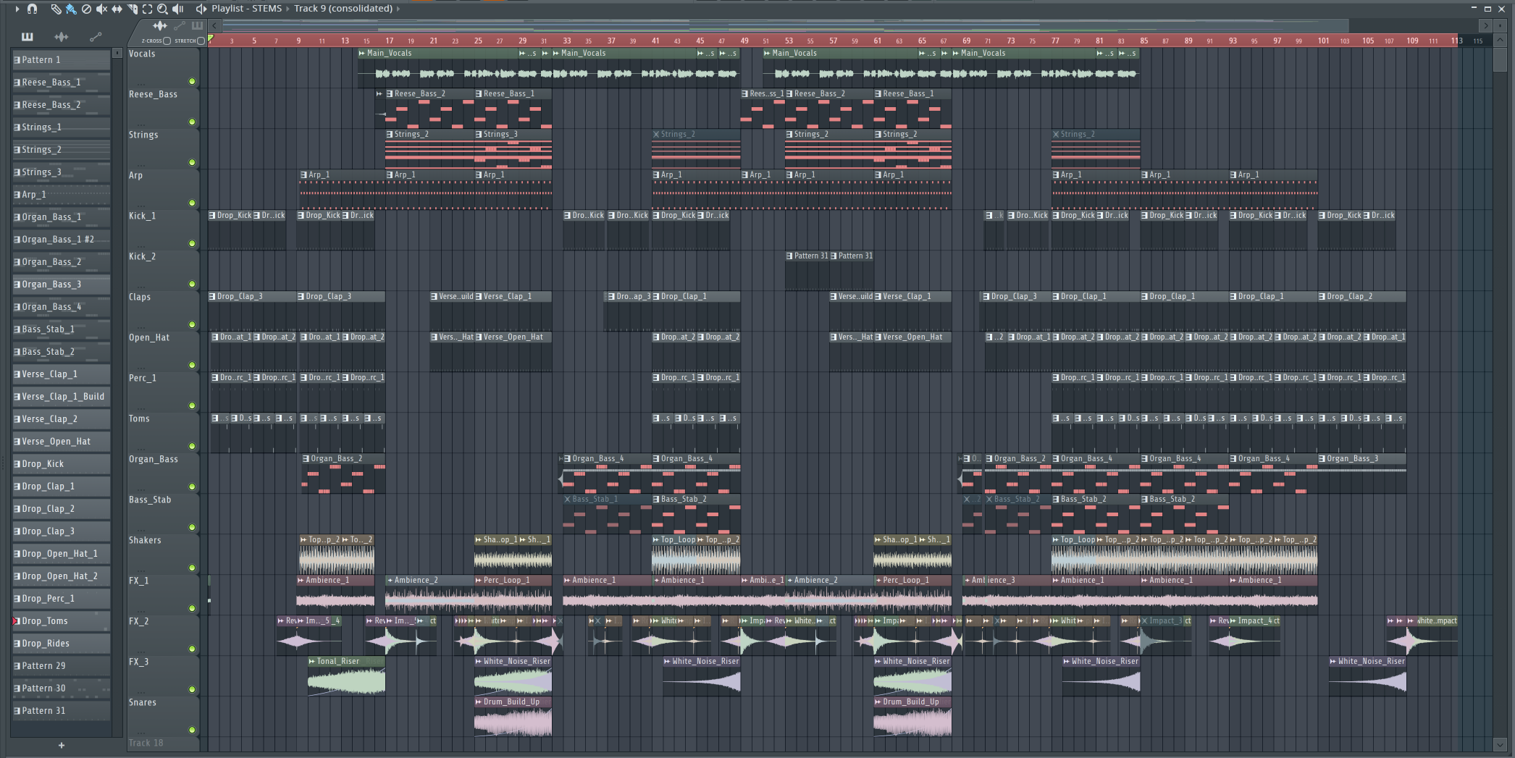Mute the Arp track

tap(192, 203)
